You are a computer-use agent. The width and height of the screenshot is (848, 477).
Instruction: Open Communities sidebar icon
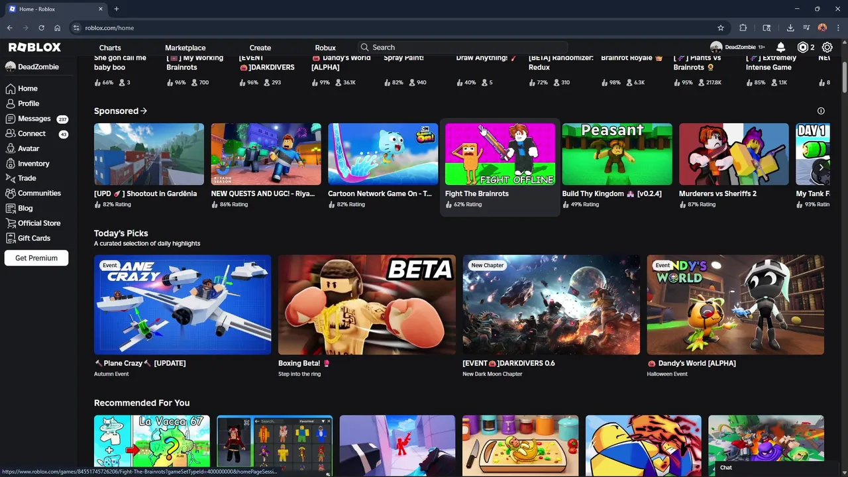point(10,193)
